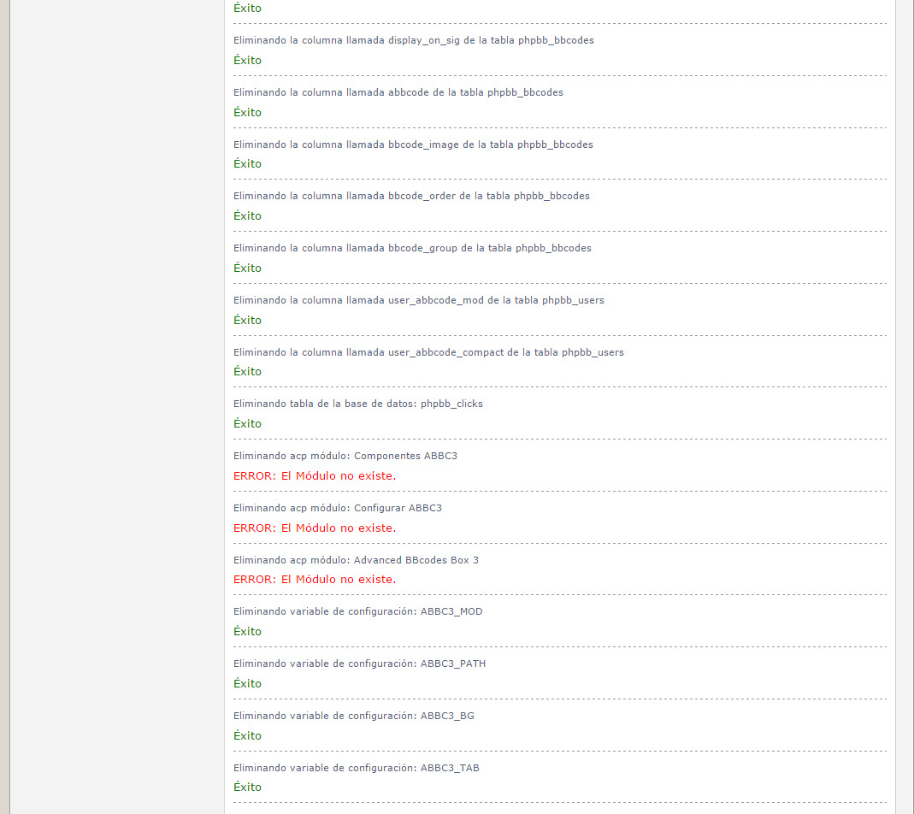Click the user_abbcode_compact column removal line
Screen dimensions: 914x814
[428, 352]
